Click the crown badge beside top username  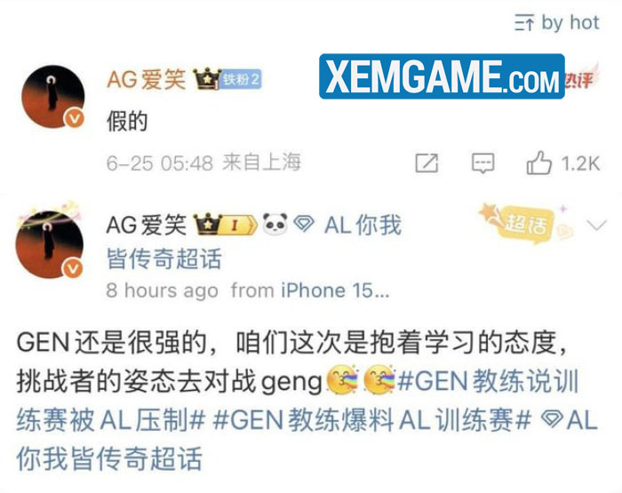[x=206, y=79]
